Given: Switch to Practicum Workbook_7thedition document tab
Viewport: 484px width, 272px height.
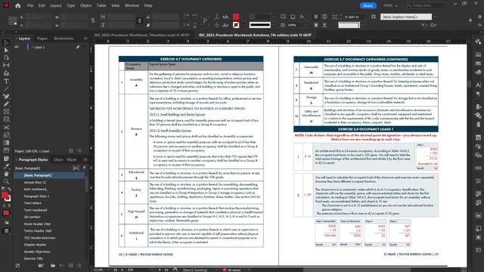Looking at the screenshot, I should [141, 36].
